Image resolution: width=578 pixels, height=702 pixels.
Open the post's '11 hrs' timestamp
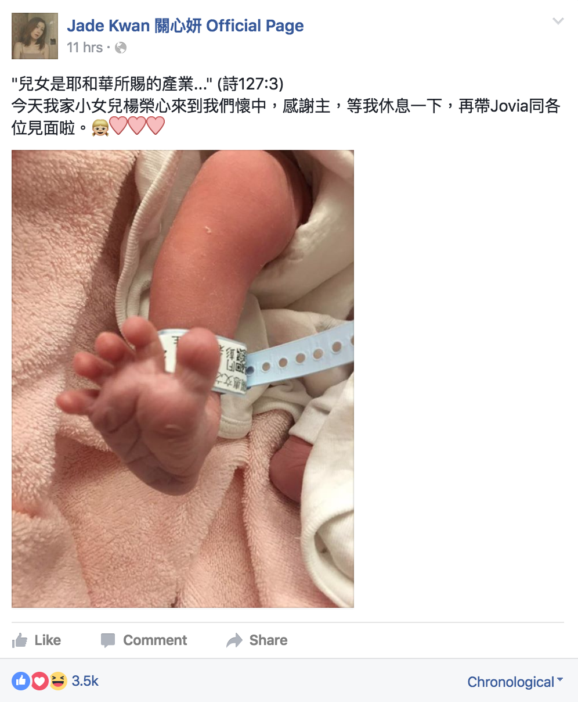[85, 48]
